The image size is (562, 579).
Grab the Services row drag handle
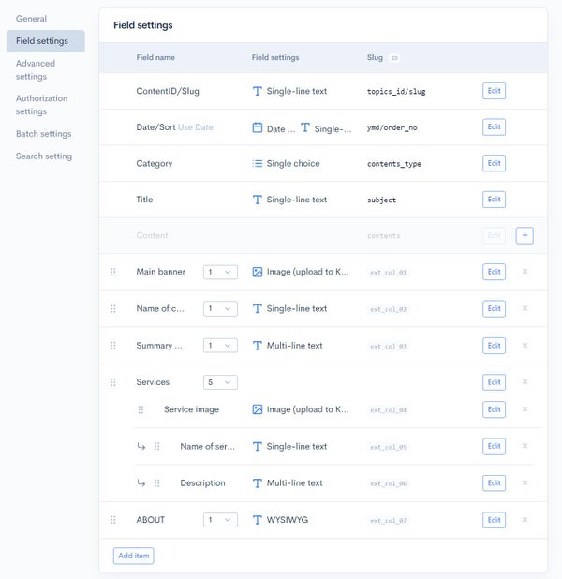(x=113, y=382)
